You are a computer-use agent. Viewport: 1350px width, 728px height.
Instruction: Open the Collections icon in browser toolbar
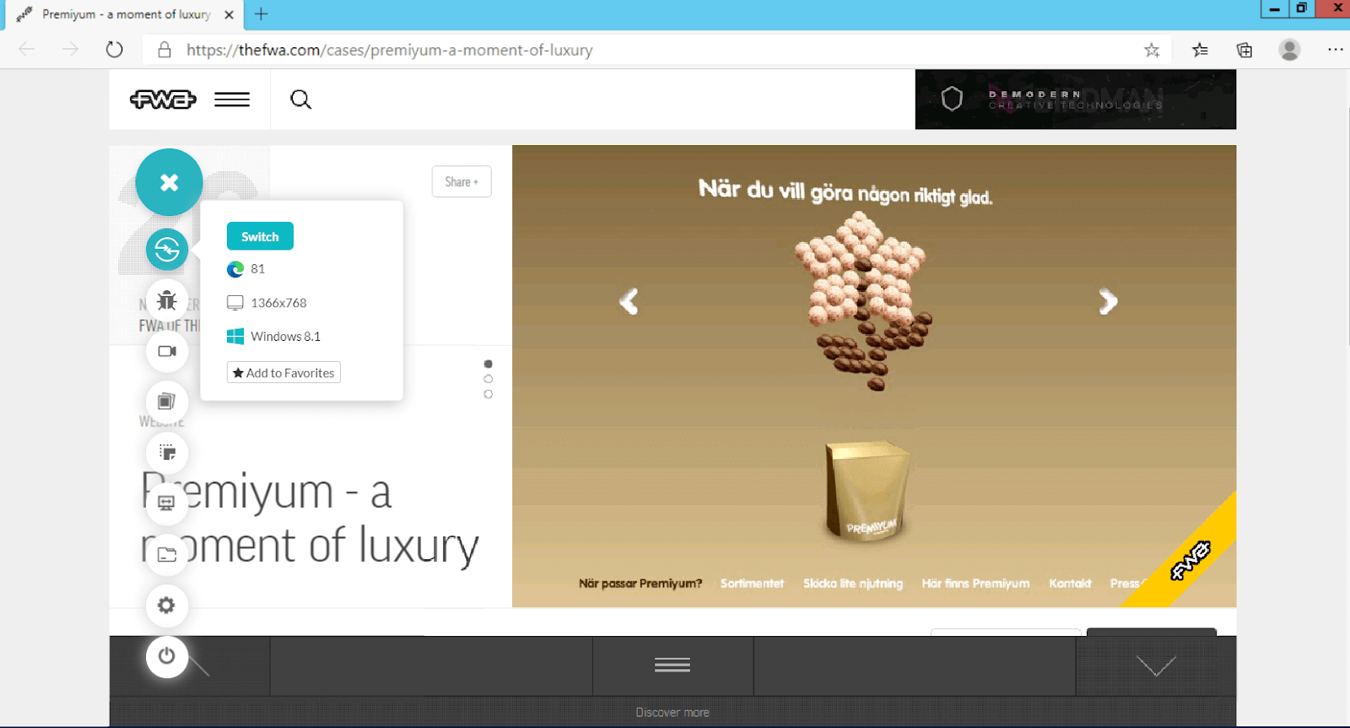pyautogui.click(x=1245, y=50)
